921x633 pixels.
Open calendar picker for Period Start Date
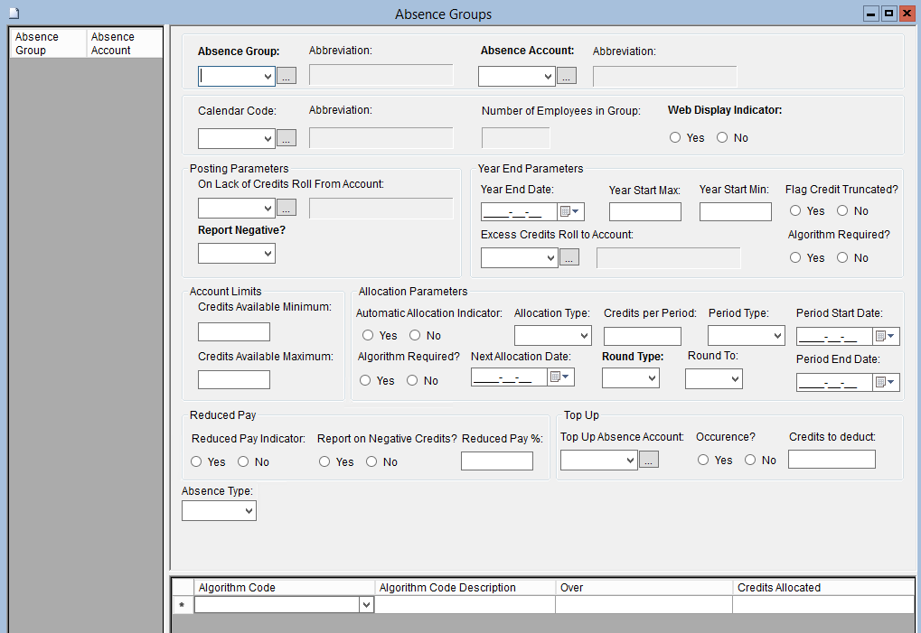point(887,337)
